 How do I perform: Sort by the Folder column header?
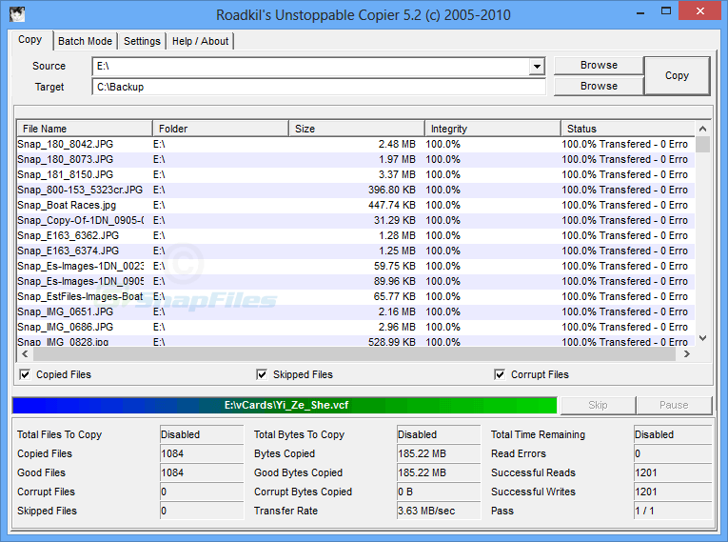click(221, 129)
